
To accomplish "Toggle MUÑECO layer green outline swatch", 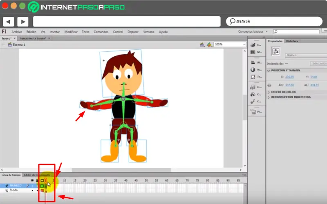I will pyautogui.click(x=42, y=186).
